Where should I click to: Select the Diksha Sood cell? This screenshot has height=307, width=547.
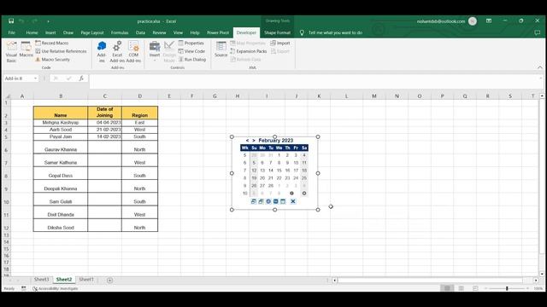point(61,225)
